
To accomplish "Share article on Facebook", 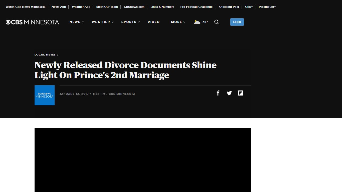I will click(218, 93).
